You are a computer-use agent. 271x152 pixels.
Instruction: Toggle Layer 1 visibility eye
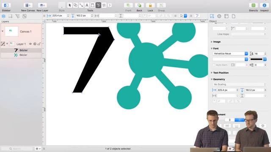(x=30, y=44)
